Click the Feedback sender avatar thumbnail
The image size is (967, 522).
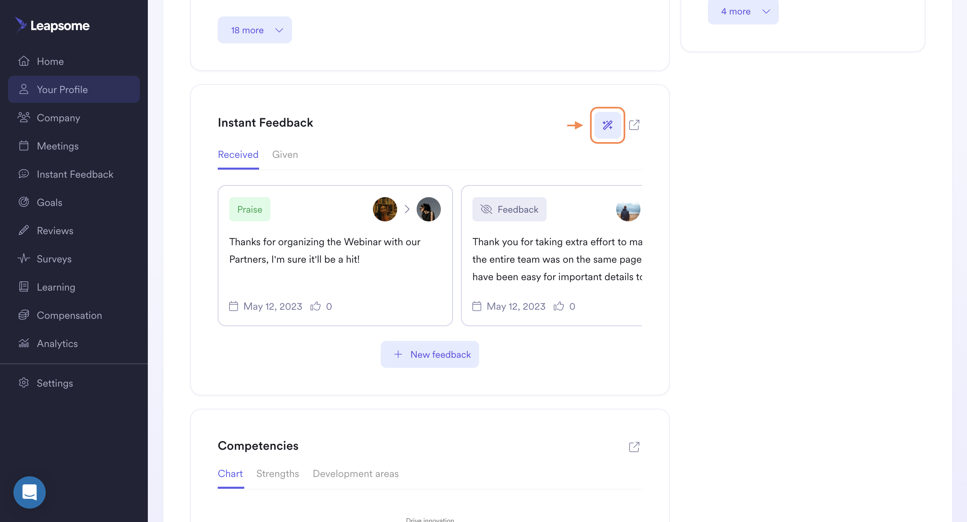pos(628,209)
